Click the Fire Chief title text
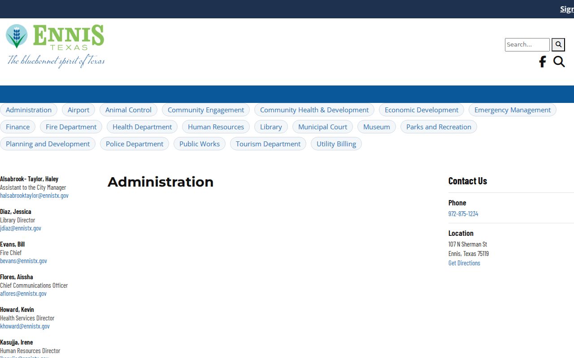The image size is (574, 358). [x=11, y=253]
